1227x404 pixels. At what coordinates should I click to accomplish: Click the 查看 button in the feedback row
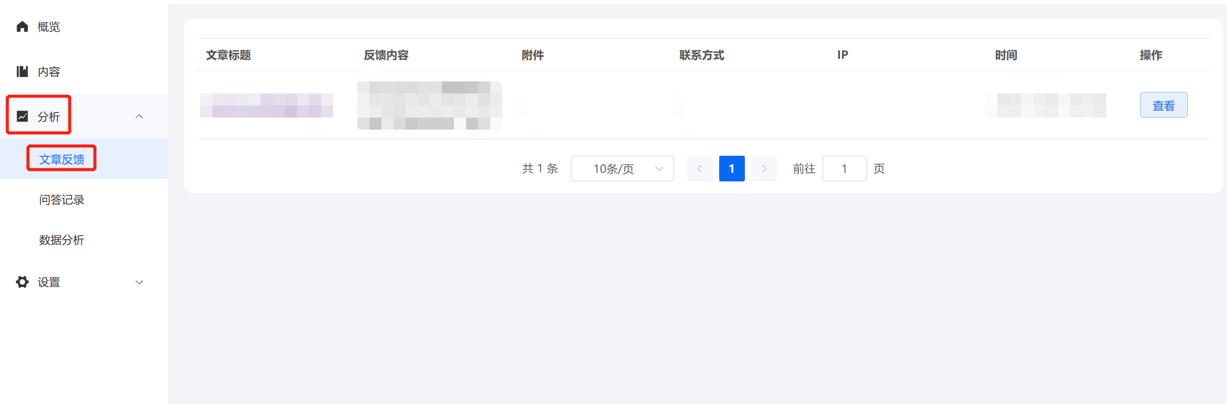click(x=1164, y=105)
